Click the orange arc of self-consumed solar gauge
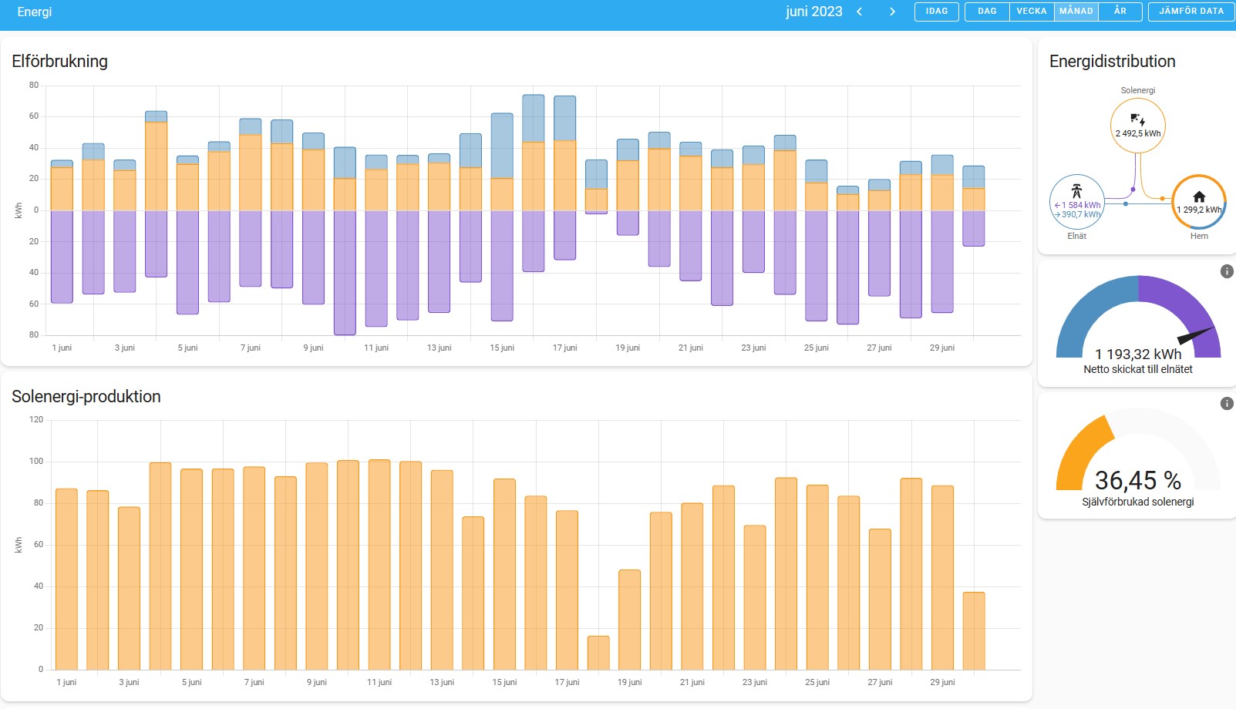This screenshot has width=1236, height=709. pos(1079,455)
